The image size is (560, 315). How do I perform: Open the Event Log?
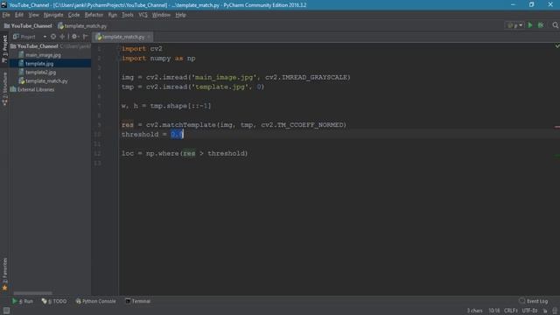coord(534,301)
